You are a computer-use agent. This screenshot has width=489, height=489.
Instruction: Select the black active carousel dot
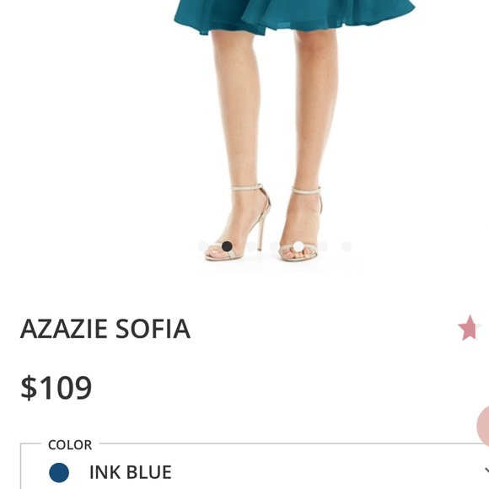pos(227,246)
